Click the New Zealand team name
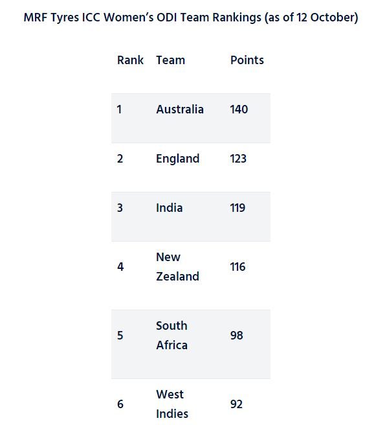The height and width of the screenshot is (425, 376). tap(177, 267)
